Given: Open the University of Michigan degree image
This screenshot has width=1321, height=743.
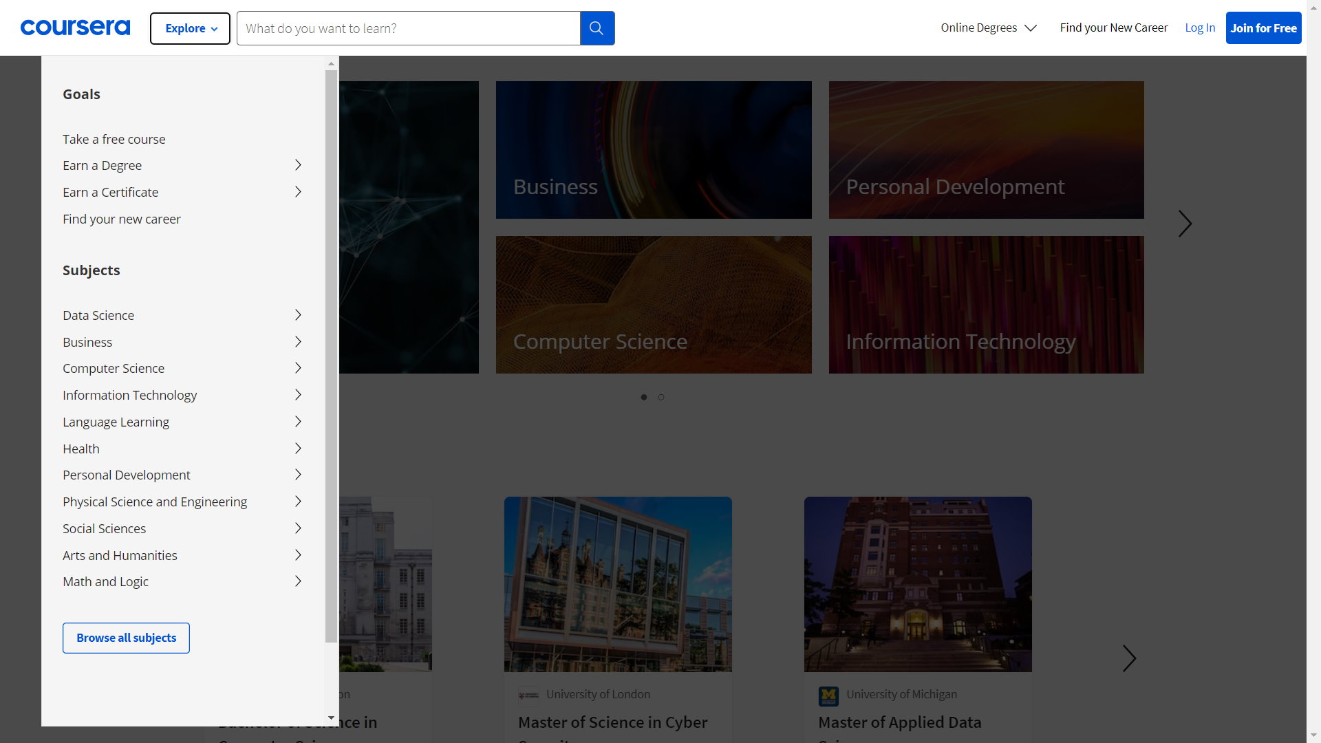Looking at the screenshot, I should [x=918, y=584].
